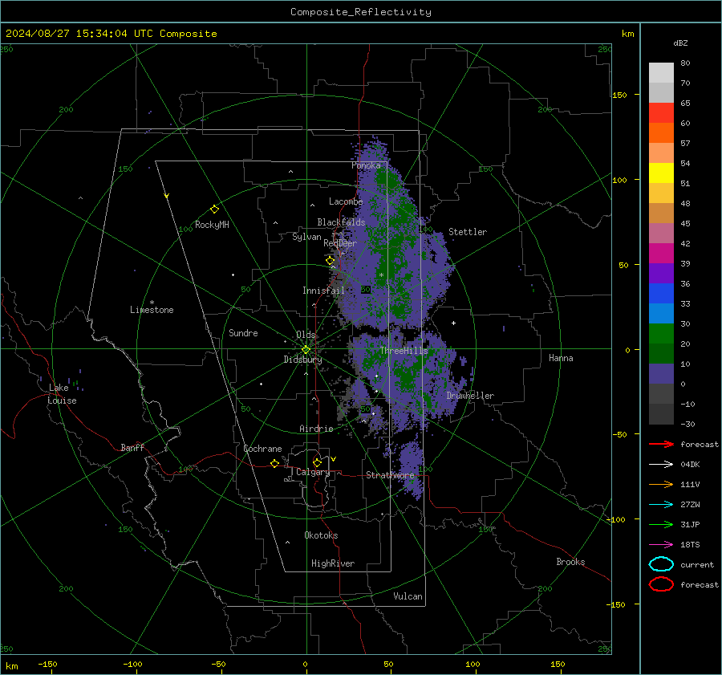This screenshot has height=675, width=722.
Task: Select the 0 dBZ dark gray swatch
Action: [x=661, y=394]
